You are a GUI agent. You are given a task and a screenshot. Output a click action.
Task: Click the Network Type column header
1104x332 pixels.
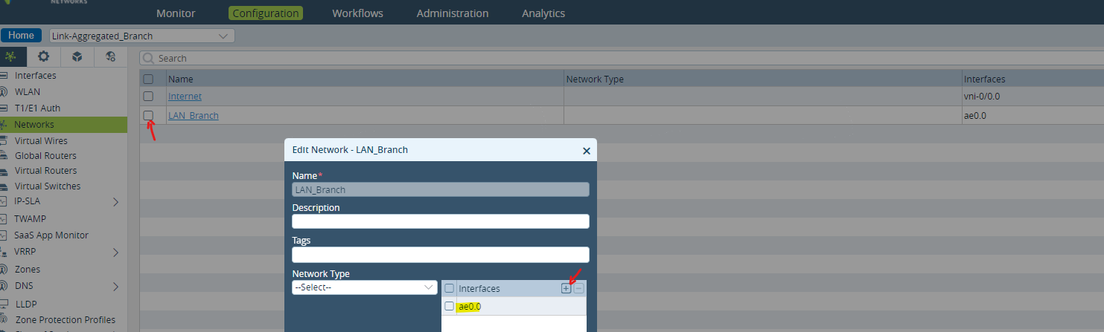pos(762,79)
